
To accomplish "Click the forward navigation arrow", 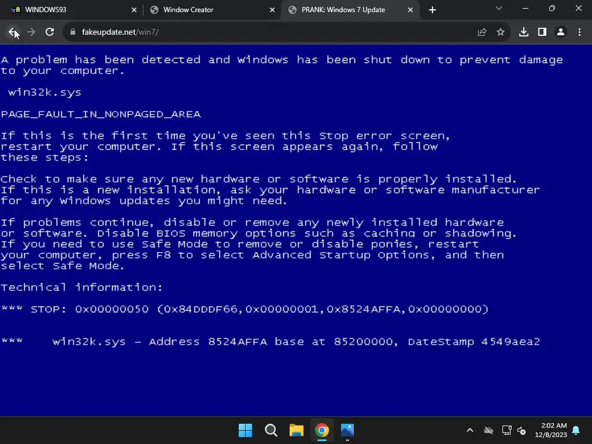I will click(31, 32).
